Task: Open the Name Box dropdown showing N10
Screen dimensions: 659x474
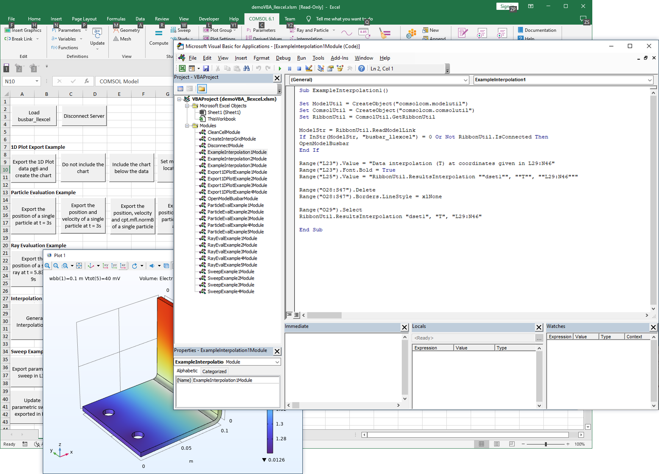Action: click(x=37, y=81)
